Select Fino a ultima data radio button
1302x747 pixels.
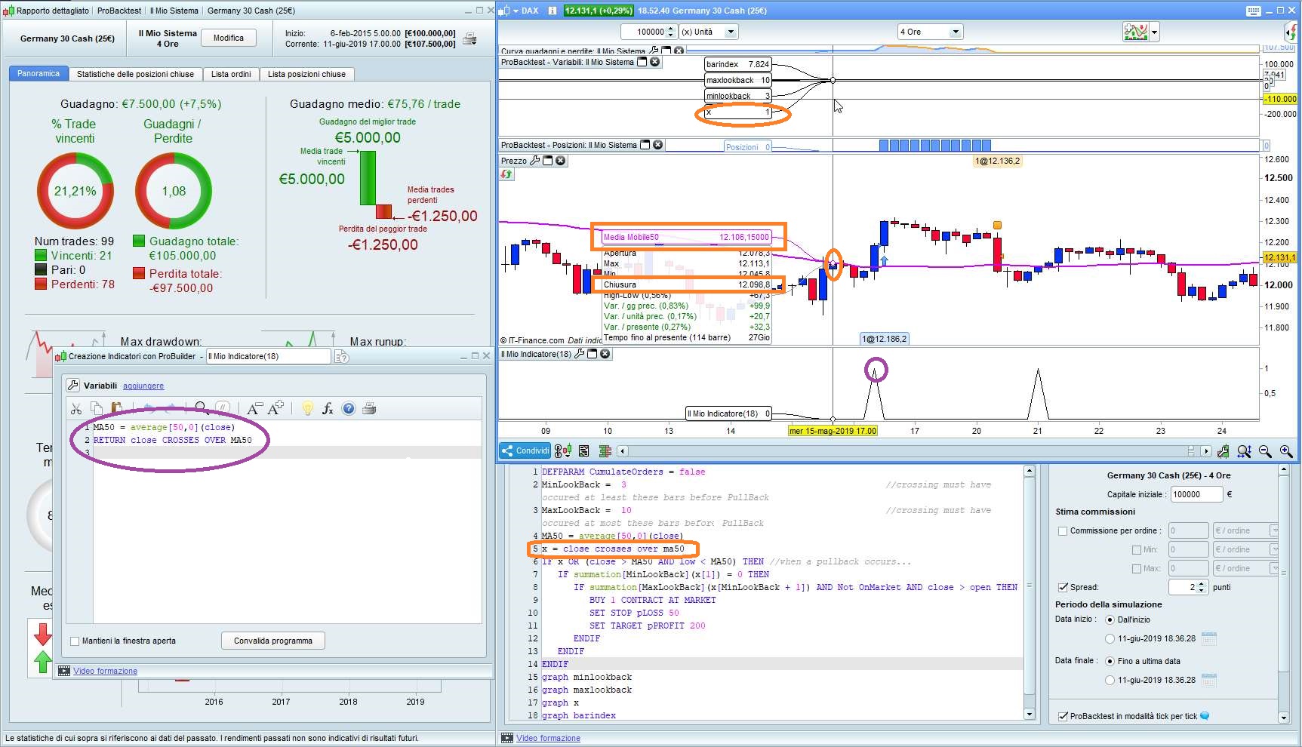point(1110,661)
